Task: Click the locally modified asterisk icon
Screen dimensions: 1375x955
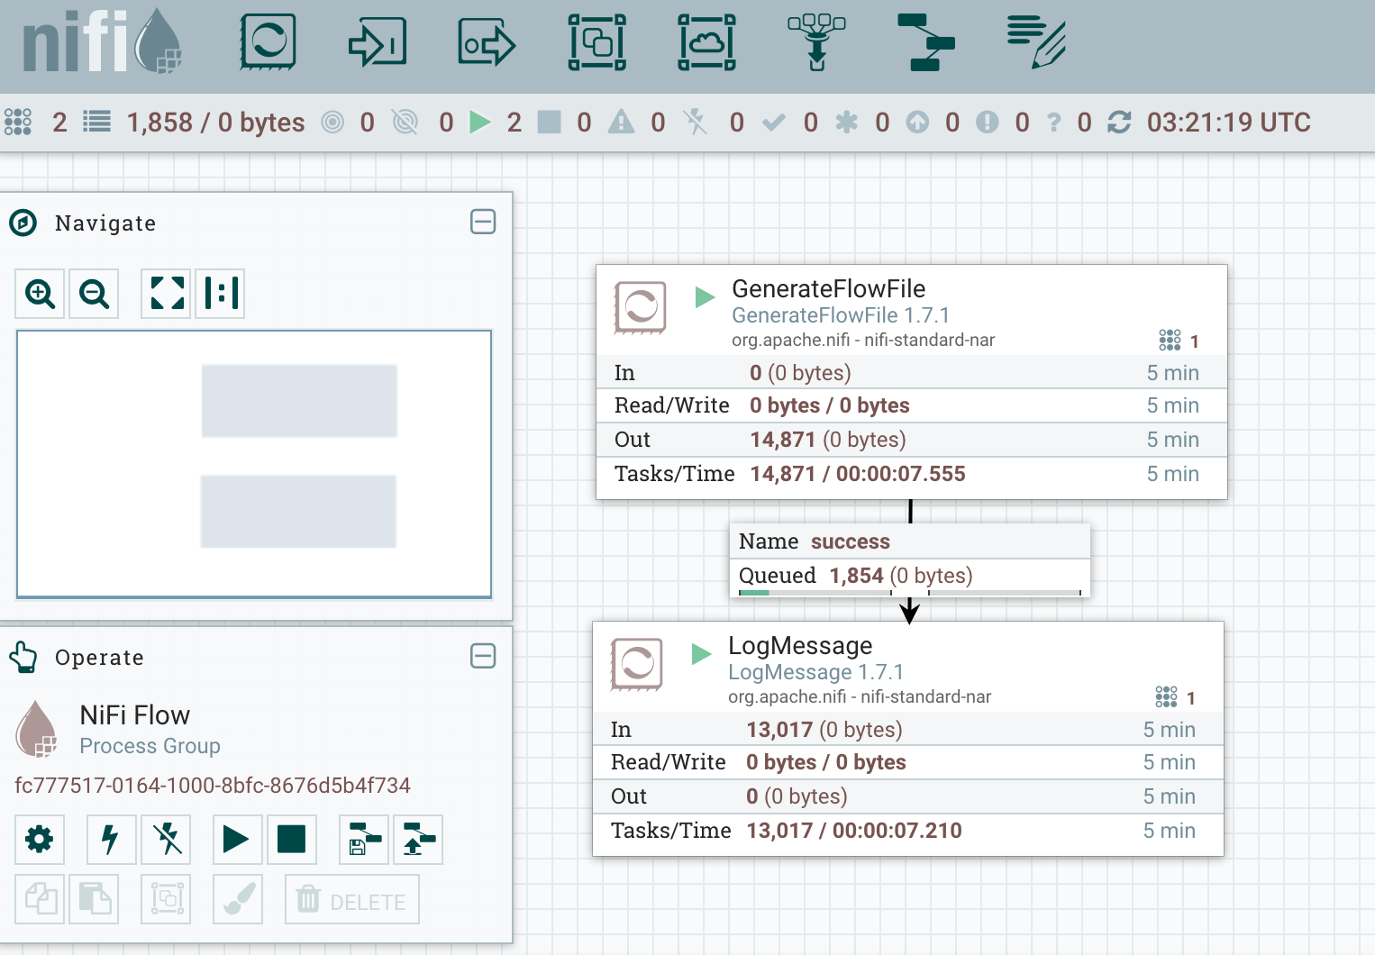Action: (846, 122)
